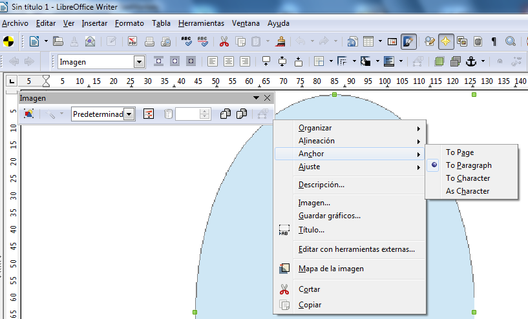Align the image to the left
Viewport: 528px width, 319px height.
click(213, 61)
